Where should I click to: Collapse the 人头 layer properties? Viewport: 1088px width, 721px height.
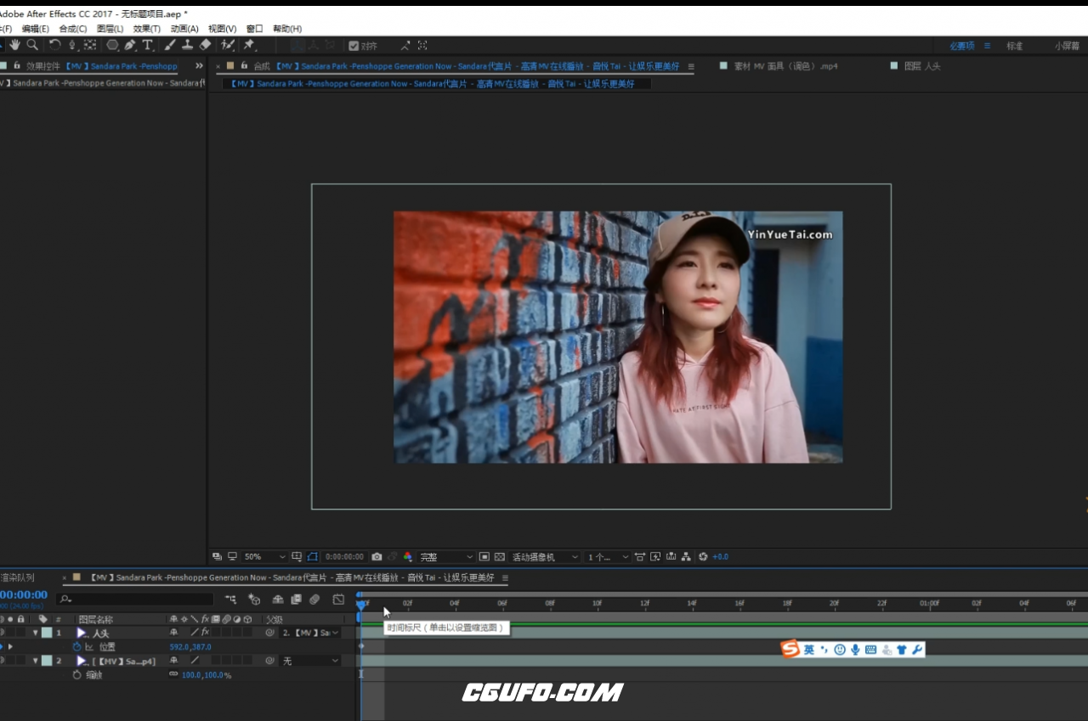point(36,634)
